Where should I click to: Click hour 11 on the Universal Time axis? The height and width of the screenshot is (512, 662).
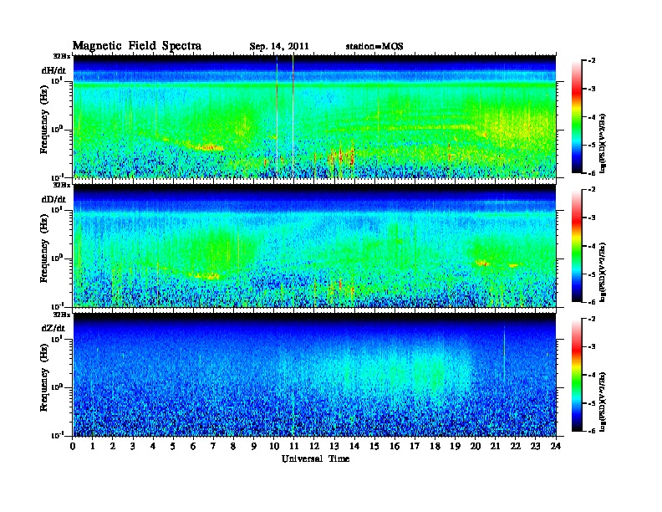pyautogui.click(x=294, y=446)
